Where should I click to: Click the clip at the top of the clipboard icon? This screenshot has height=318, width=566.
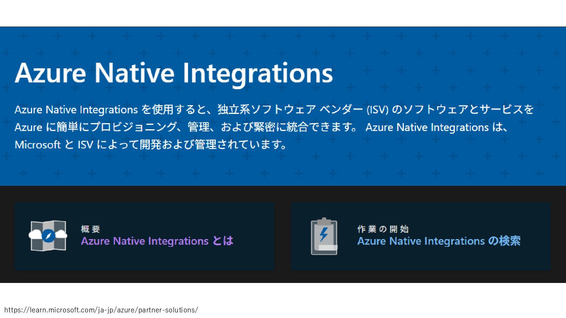click(x=324, y=221)
